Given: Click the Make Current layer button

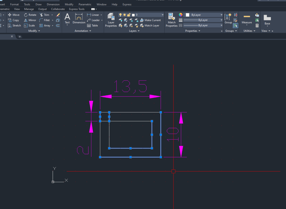Looking at the screenshot, I should [150, 20].
